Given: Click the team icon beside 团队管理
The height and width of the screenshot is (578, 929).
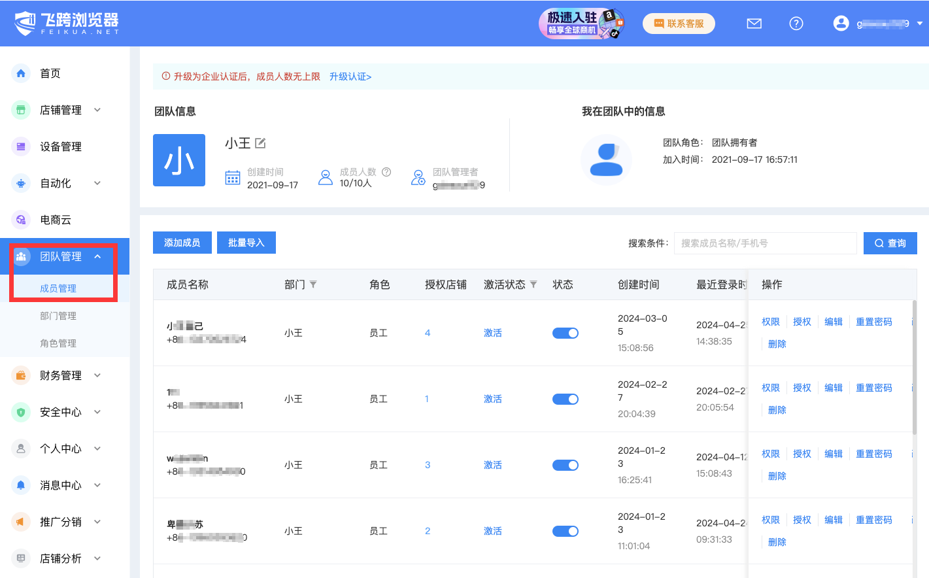Looking at the screenshot, I should point(21,256).
